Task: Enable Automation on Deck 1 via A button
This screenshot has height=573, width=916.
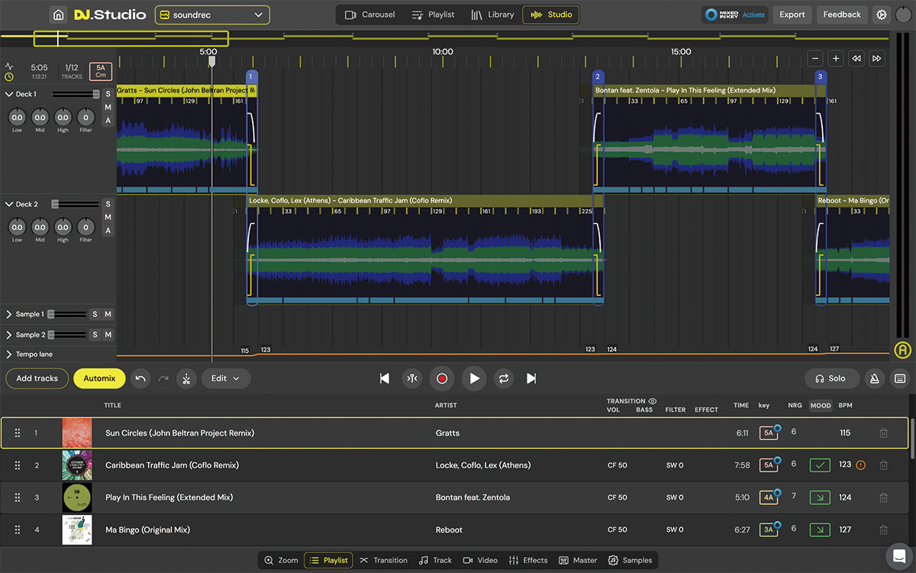Action: 108,121
